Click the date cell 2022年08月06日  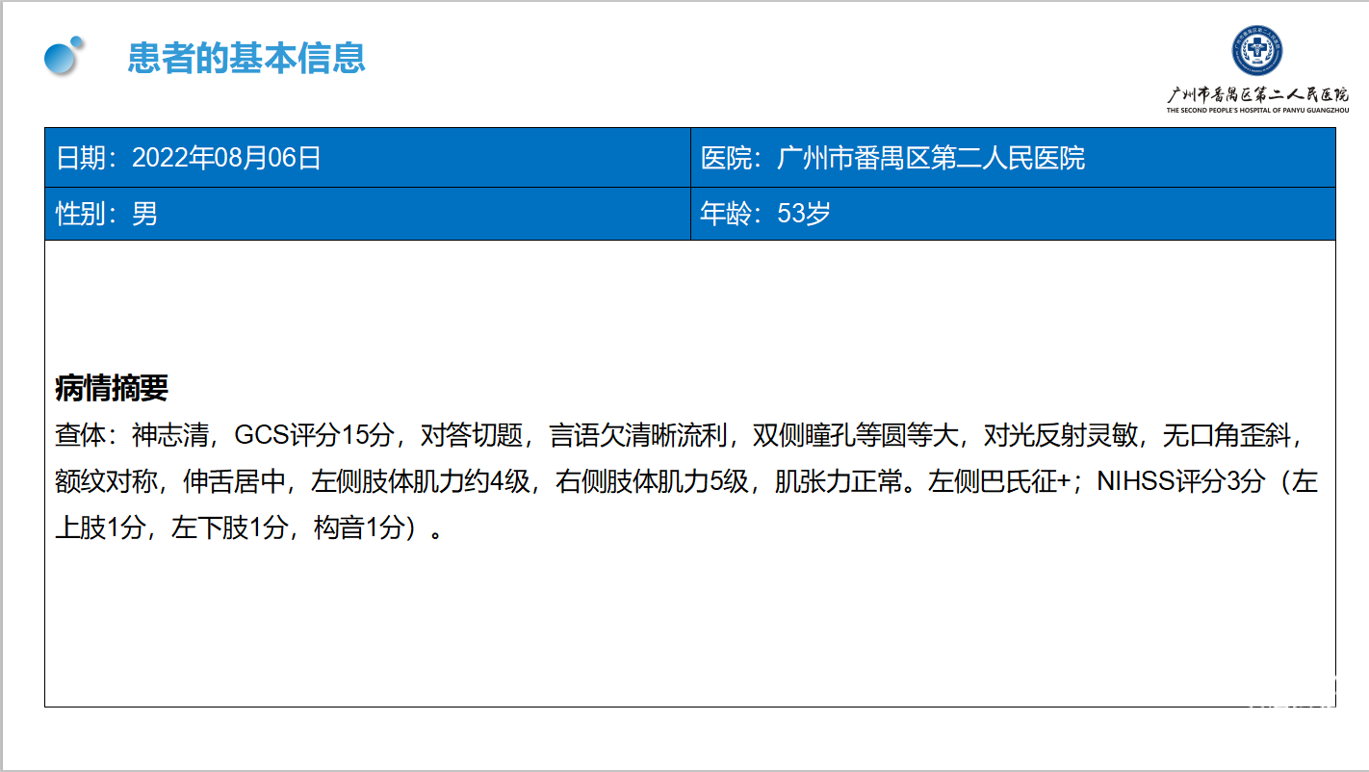click(x=368, y=158)
